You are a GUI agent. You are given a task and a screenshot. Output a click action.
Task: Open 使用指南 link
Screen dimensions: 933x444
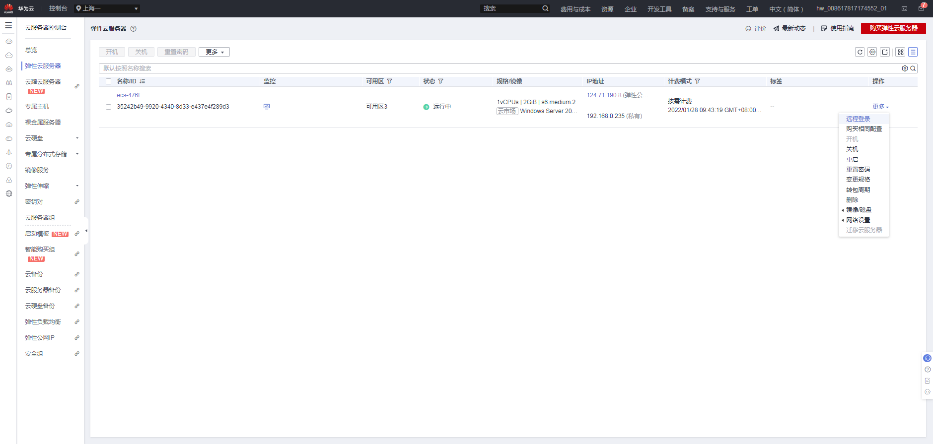coord(838,28)
